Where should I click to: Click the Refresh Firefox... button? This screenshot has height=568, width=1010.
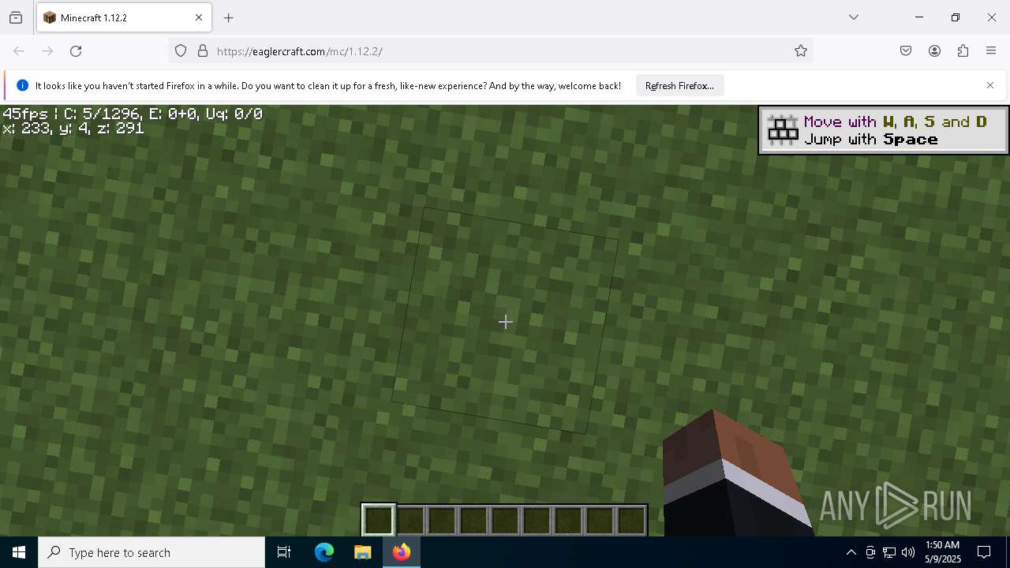[x=679, y=86]
